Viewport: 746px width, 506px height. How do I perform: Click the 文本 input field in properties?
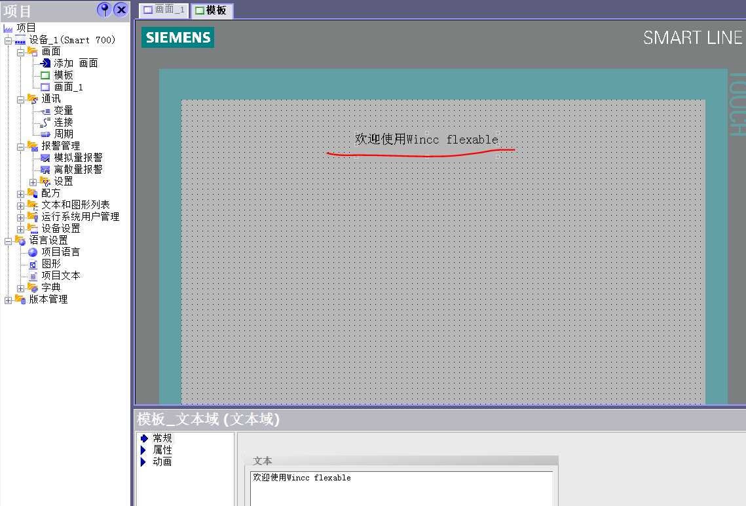pos(401,488)
